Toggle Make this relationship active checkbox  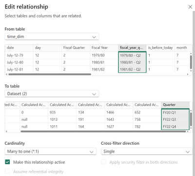7,162
